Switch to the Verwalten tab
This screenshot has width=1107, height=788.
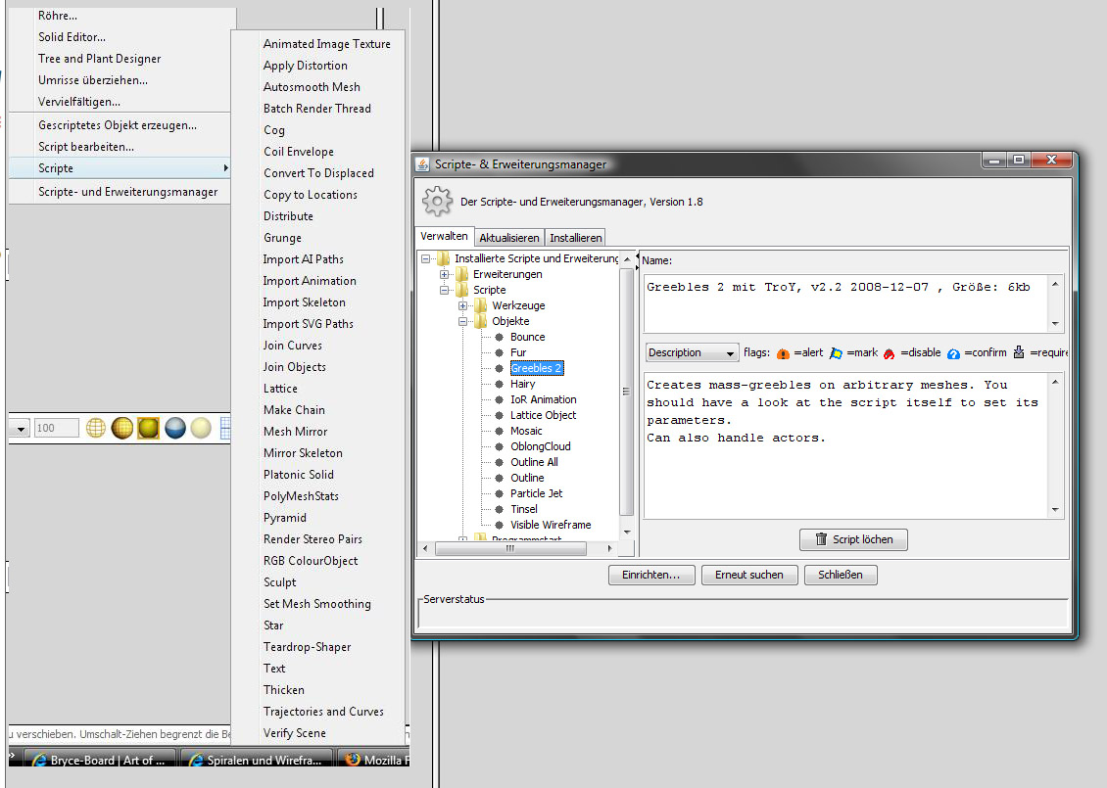pos(444,236)
